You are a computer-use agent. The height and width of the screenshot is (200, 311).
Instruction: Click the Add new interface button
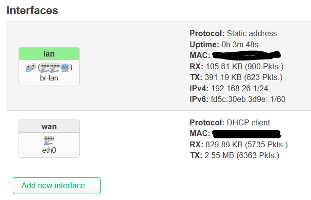coord(57,185)
